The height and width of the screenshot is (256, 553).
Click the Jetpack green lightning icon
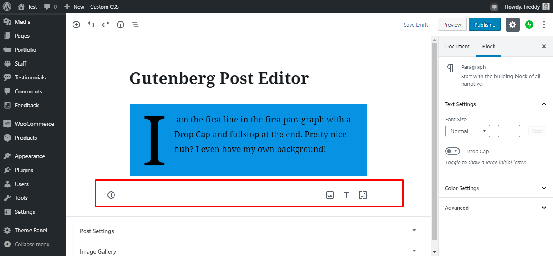[x=529, y=25]
